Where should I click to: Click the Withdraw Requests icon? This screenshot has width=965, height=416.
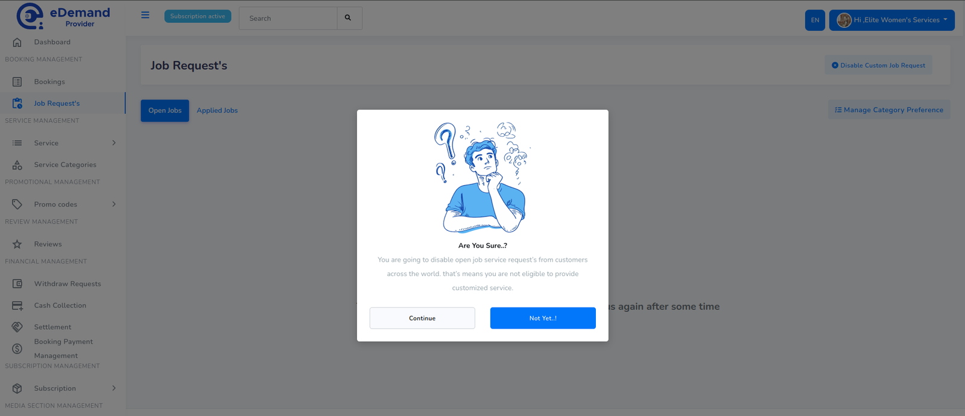(x=16, y=283)
